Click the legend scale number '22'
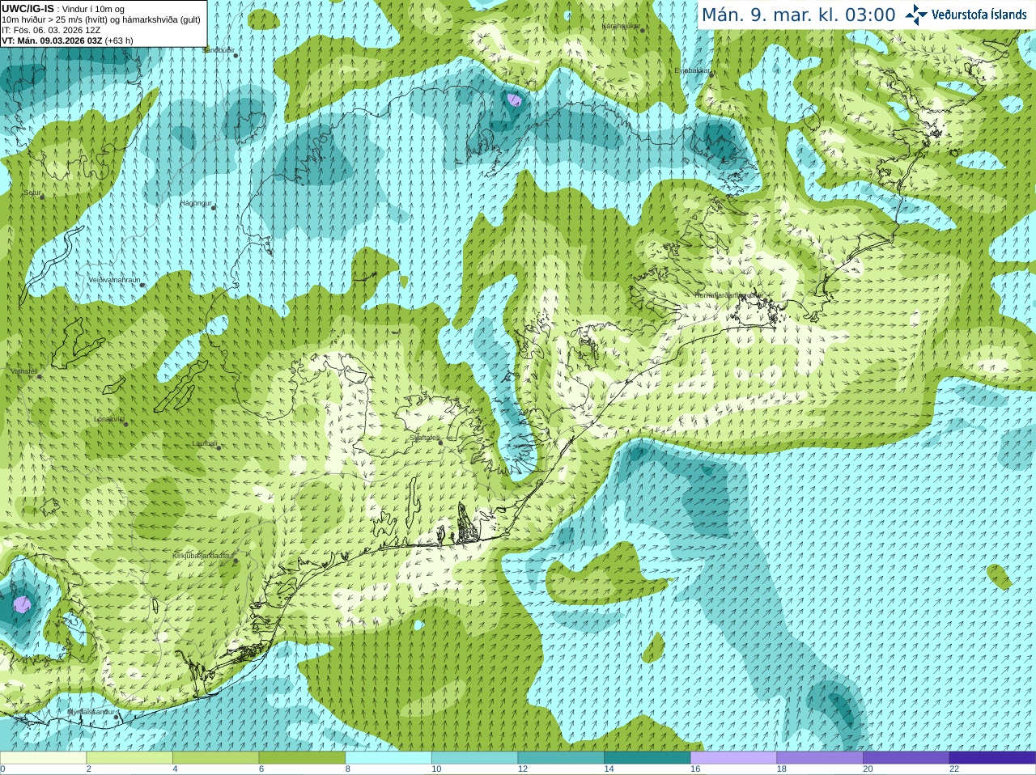This screenshot has height=775, width=1036. (954, 769)
